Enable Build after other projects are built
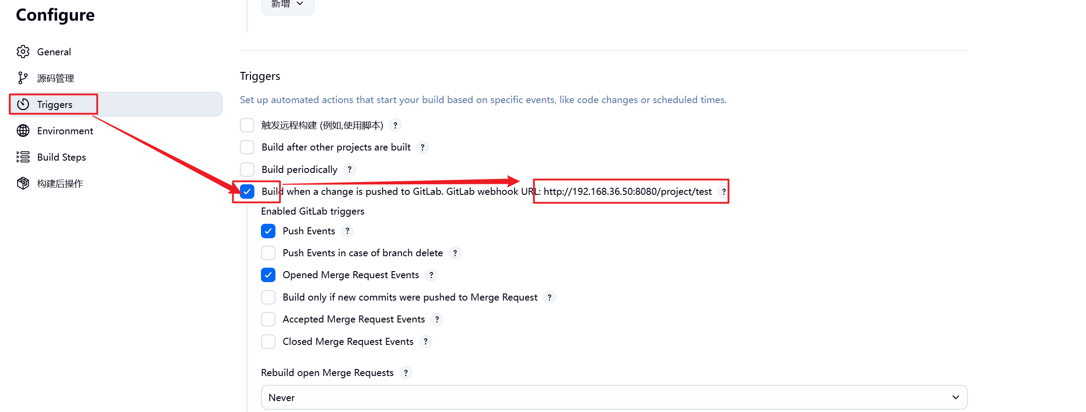This screenshot has width=1086, height=412. [x=247, y=147]
